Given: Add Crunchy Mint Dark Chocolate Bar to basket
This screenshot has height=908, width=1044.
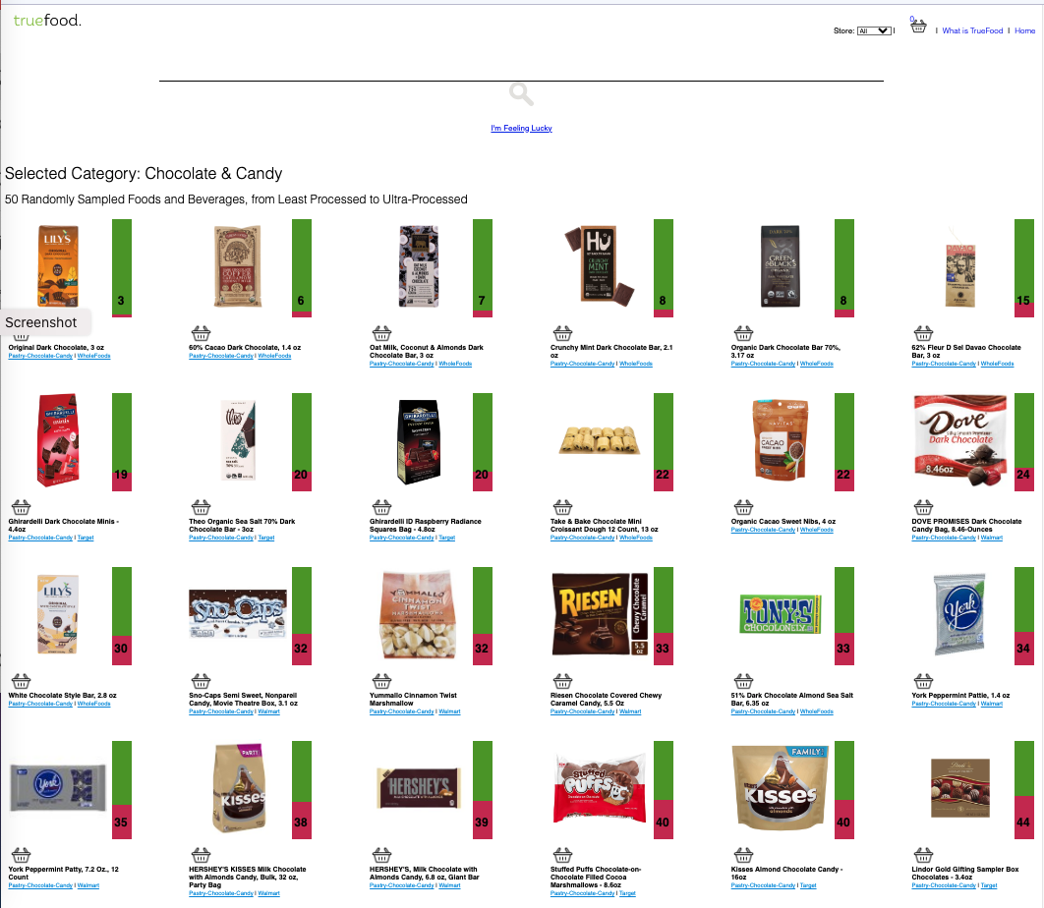Looking at the screenshot, I should (x=562, y=333).
